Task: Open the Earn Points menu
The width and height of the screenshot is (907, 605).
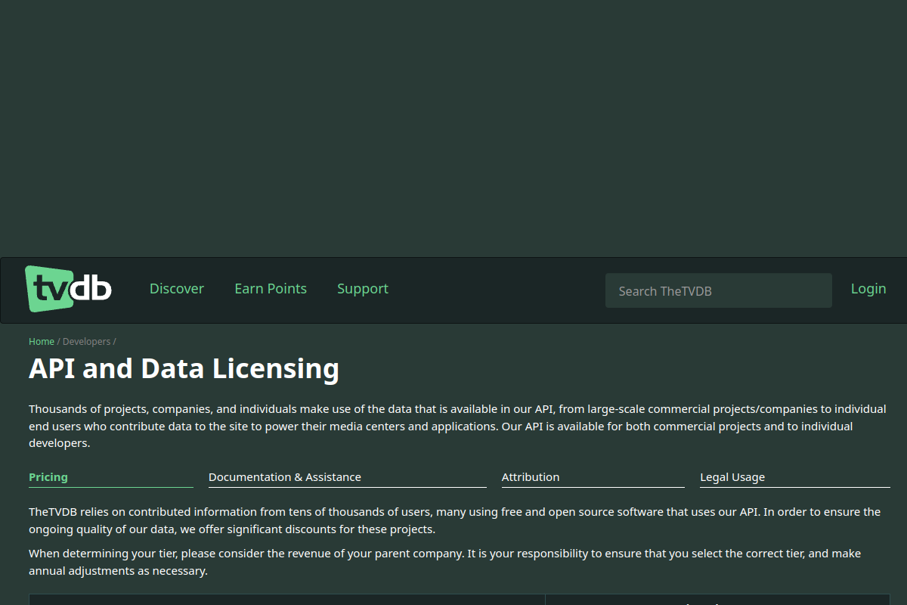Action: (x=271, y=289)
